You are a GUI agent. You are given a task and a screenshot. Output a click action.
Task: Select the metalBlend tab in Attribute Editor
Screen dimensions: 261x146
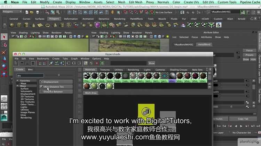(204, 44)
